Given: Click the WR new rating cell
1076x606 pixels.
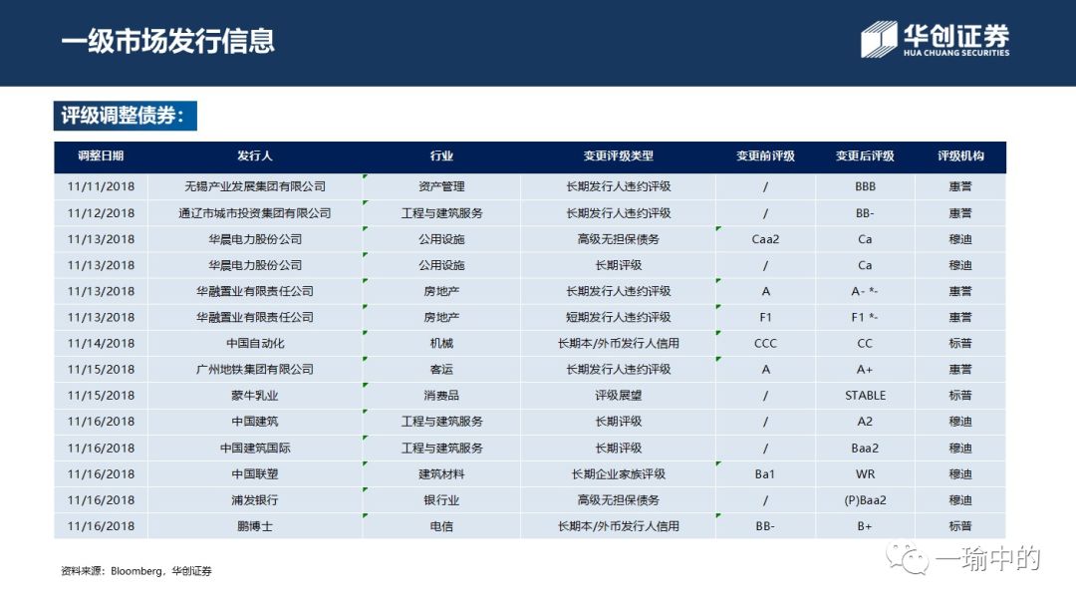Looking at the screenshot, I should pos(865,474).
